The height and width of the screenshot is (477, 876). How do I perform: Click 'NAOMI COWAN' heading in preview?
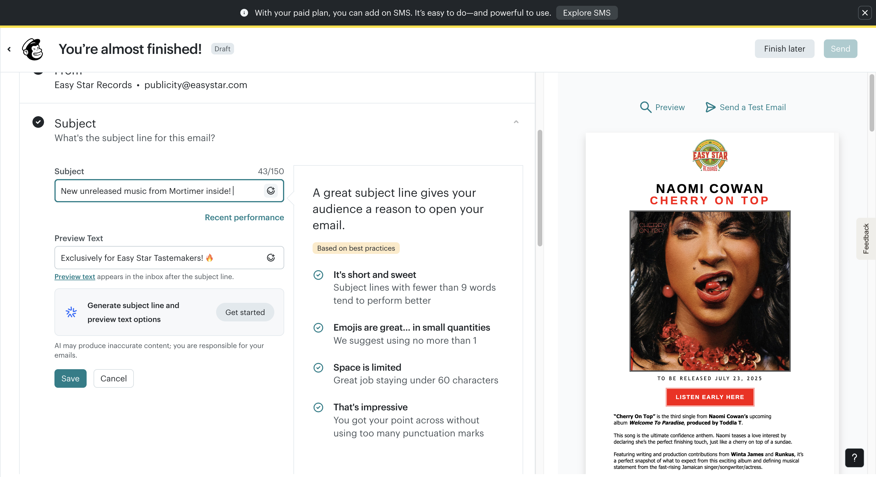pos(710,188)
